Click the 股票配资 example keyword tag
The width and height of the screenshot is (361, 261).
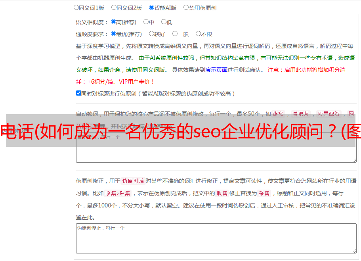(x=329, y=113)
